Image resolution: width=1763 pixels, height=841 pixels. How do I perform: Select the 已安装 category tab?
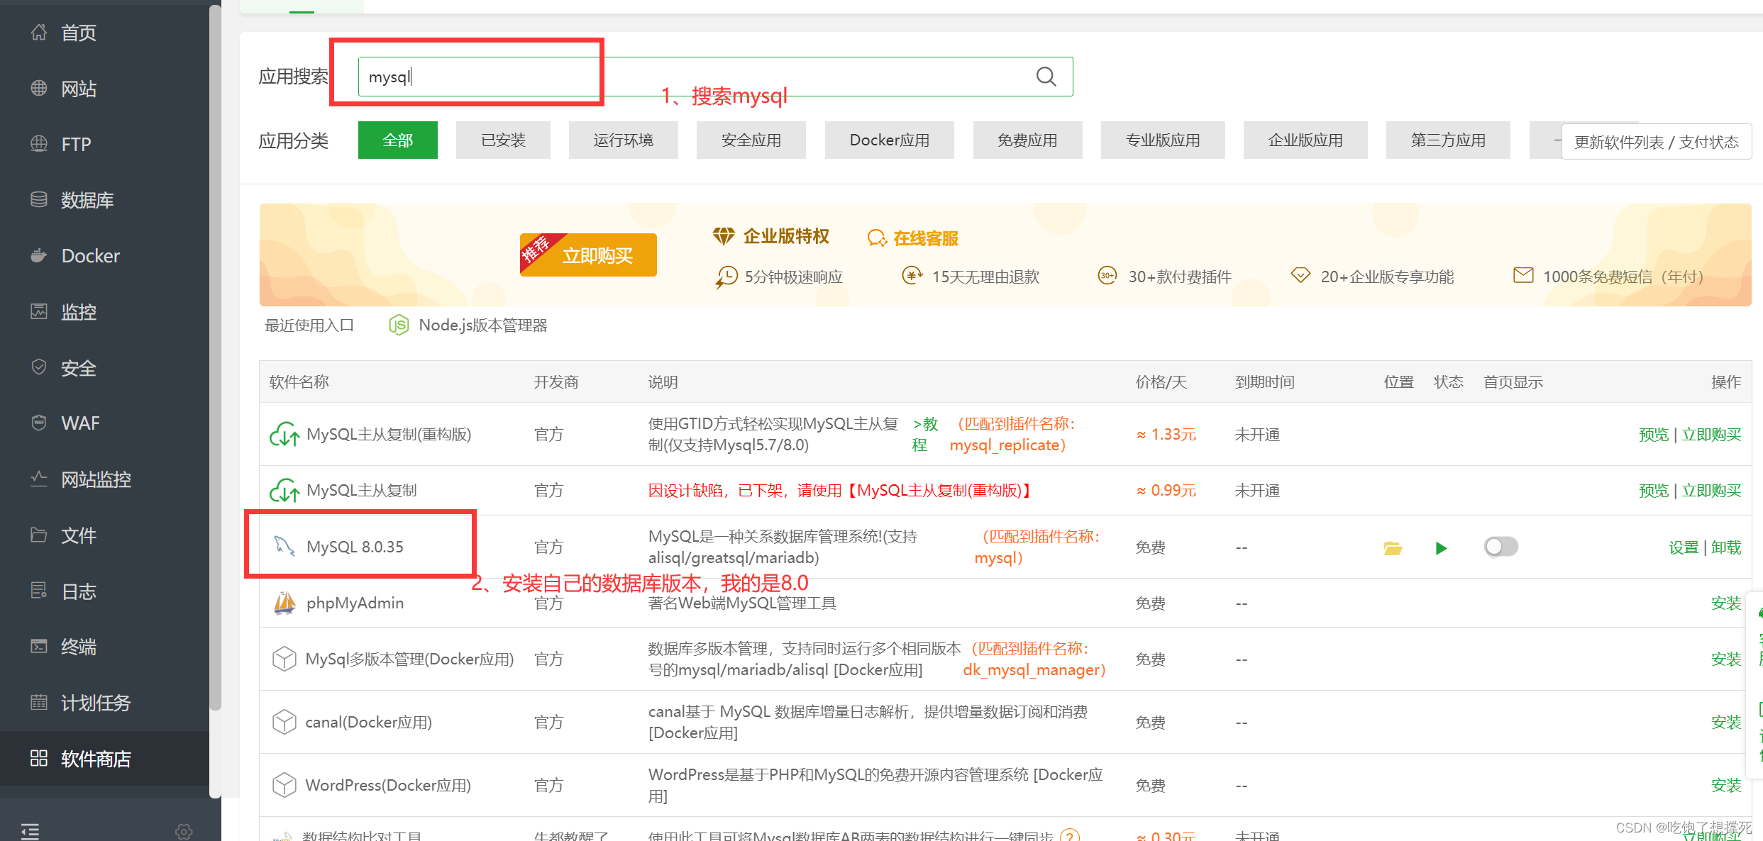[x=503, y=140]
